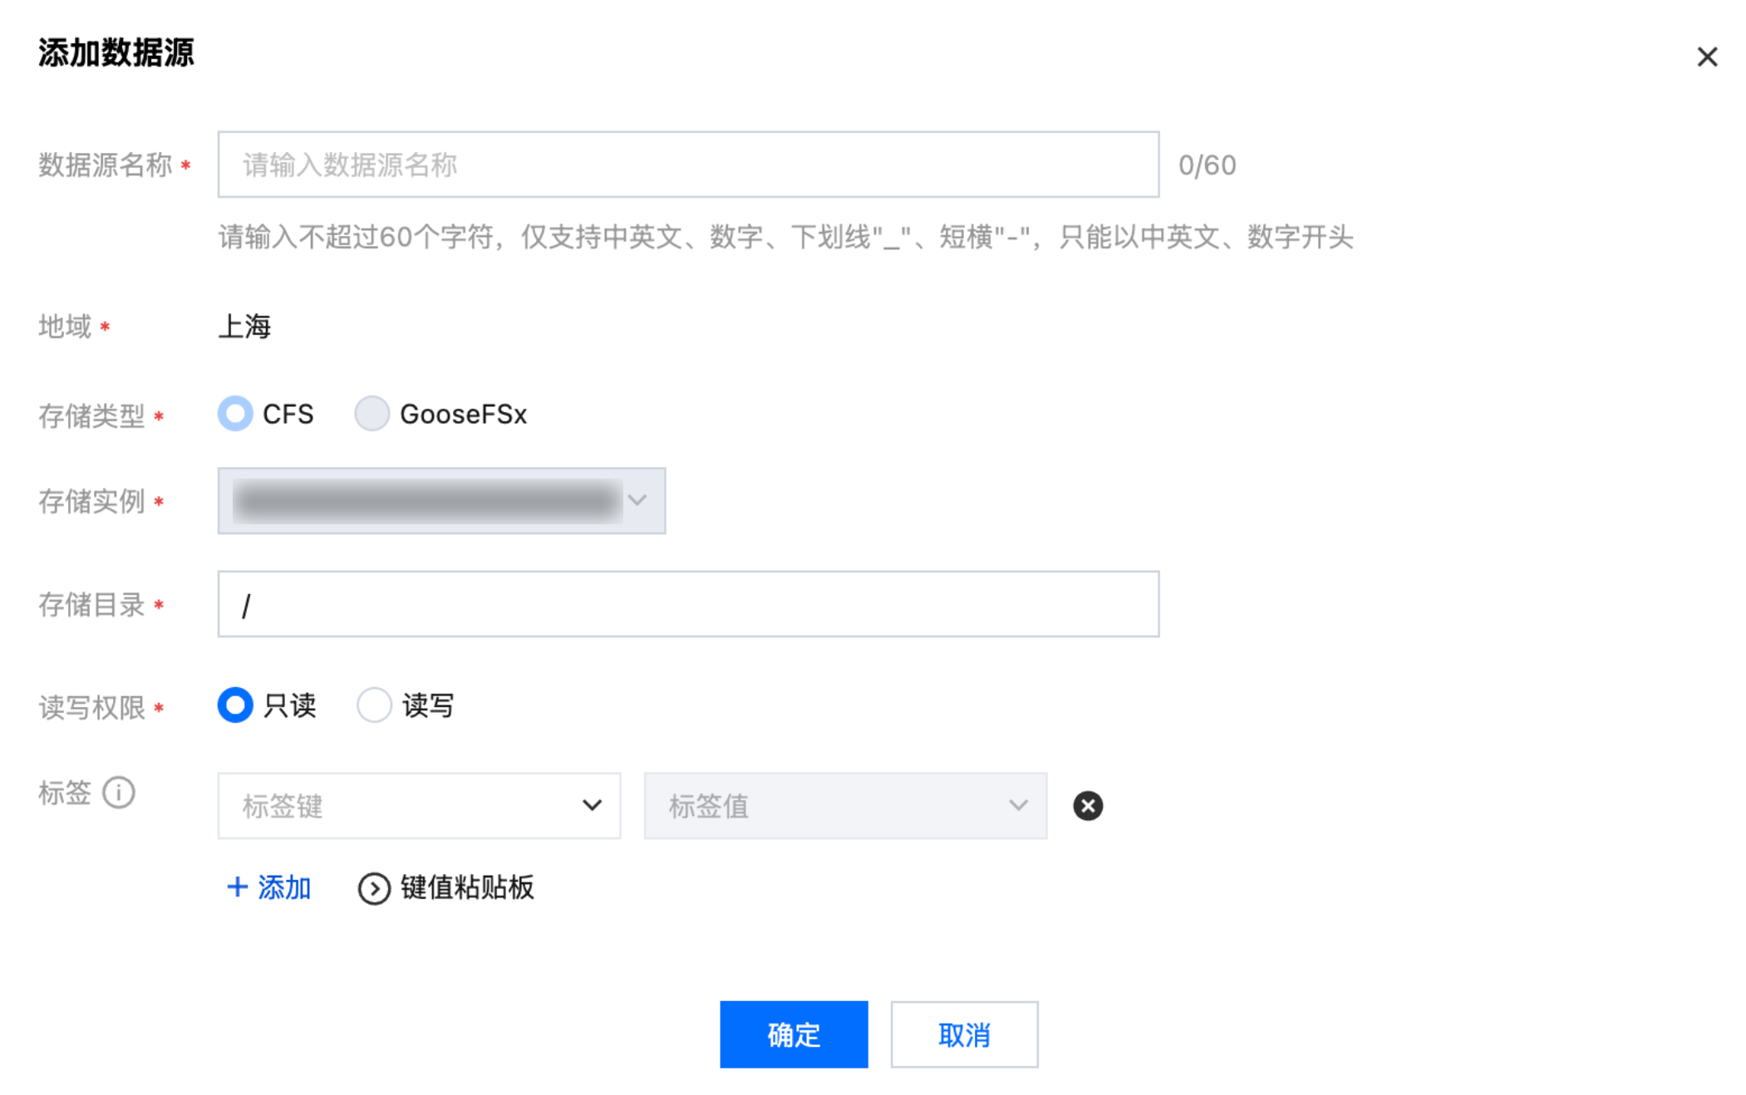
Task: Remove the tag row with X icon
Action: [1087, 805]
